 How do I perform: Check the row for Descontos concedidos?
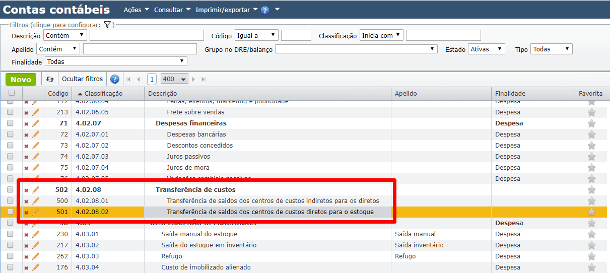tap(10, 145)
